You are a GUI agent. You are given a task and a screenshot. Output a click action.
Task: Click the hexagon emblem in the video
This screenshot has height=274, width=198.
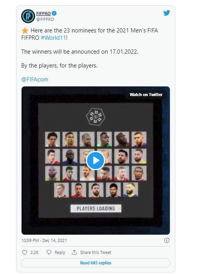96,117
